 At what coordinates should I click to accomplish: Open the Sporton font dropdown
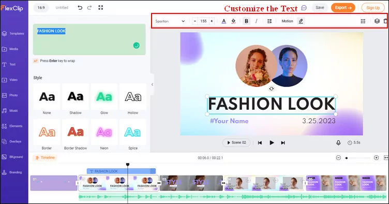tap(170, 21)
